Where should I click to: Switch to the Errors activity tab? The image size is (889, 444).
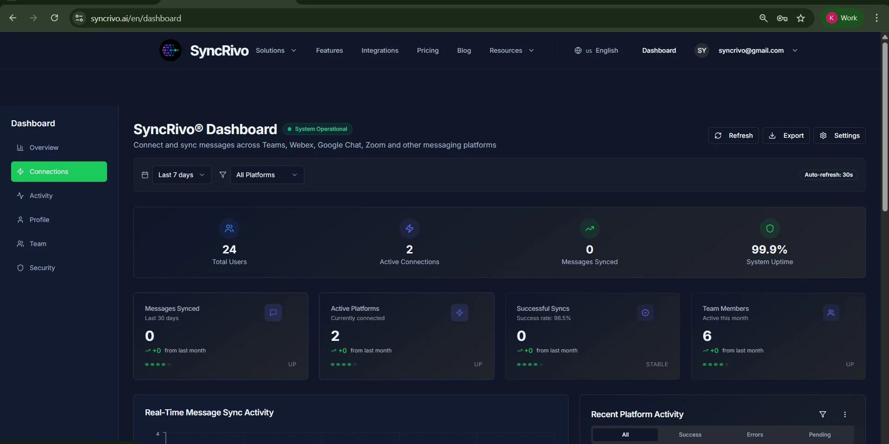tap(755, 435)
